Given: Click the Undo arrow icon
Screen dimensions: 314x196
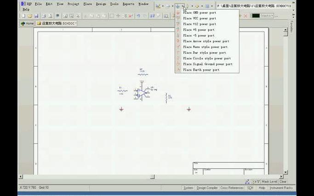Looking at the screenshot, I should click(x=138, y=16).
